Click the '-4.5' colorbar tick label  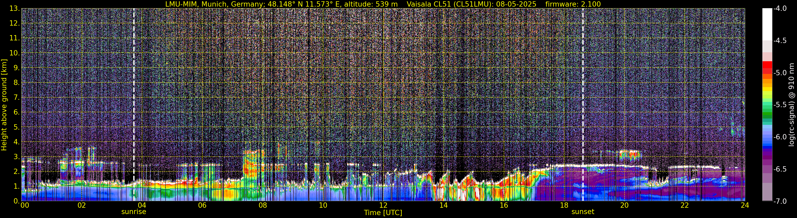(x=780, y=40)
